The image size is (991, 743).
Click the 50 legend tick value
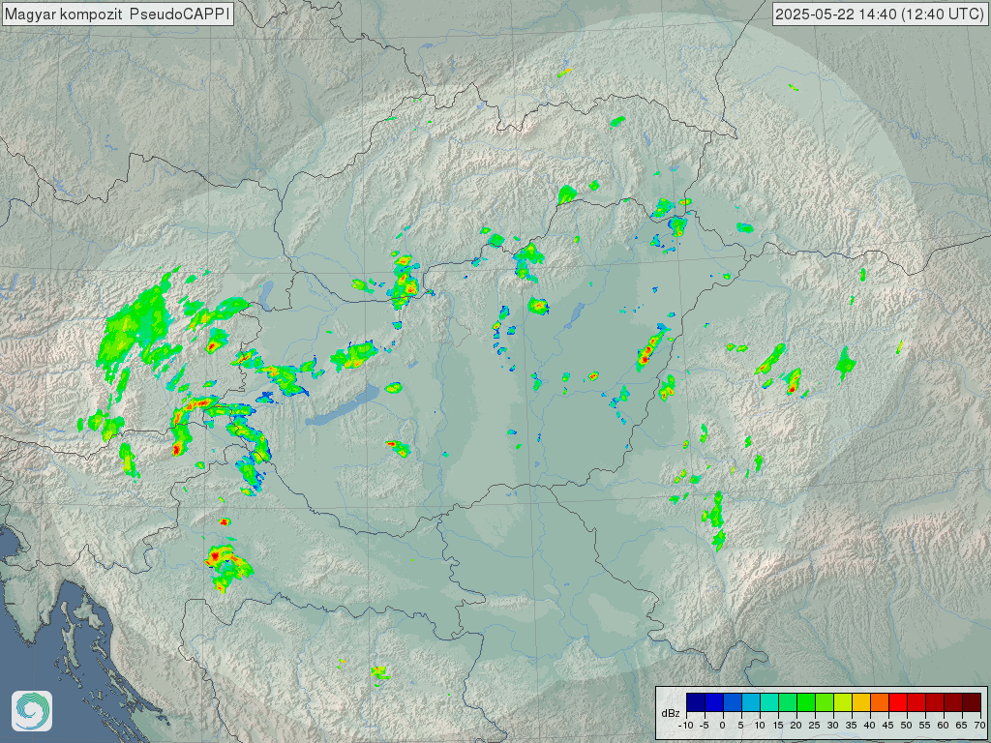pos(906,726)
